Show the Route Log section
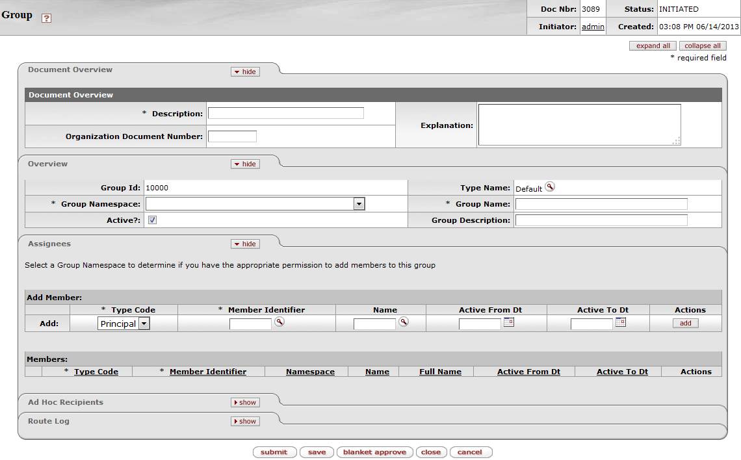The image size is (741, 460). point(245,422)
